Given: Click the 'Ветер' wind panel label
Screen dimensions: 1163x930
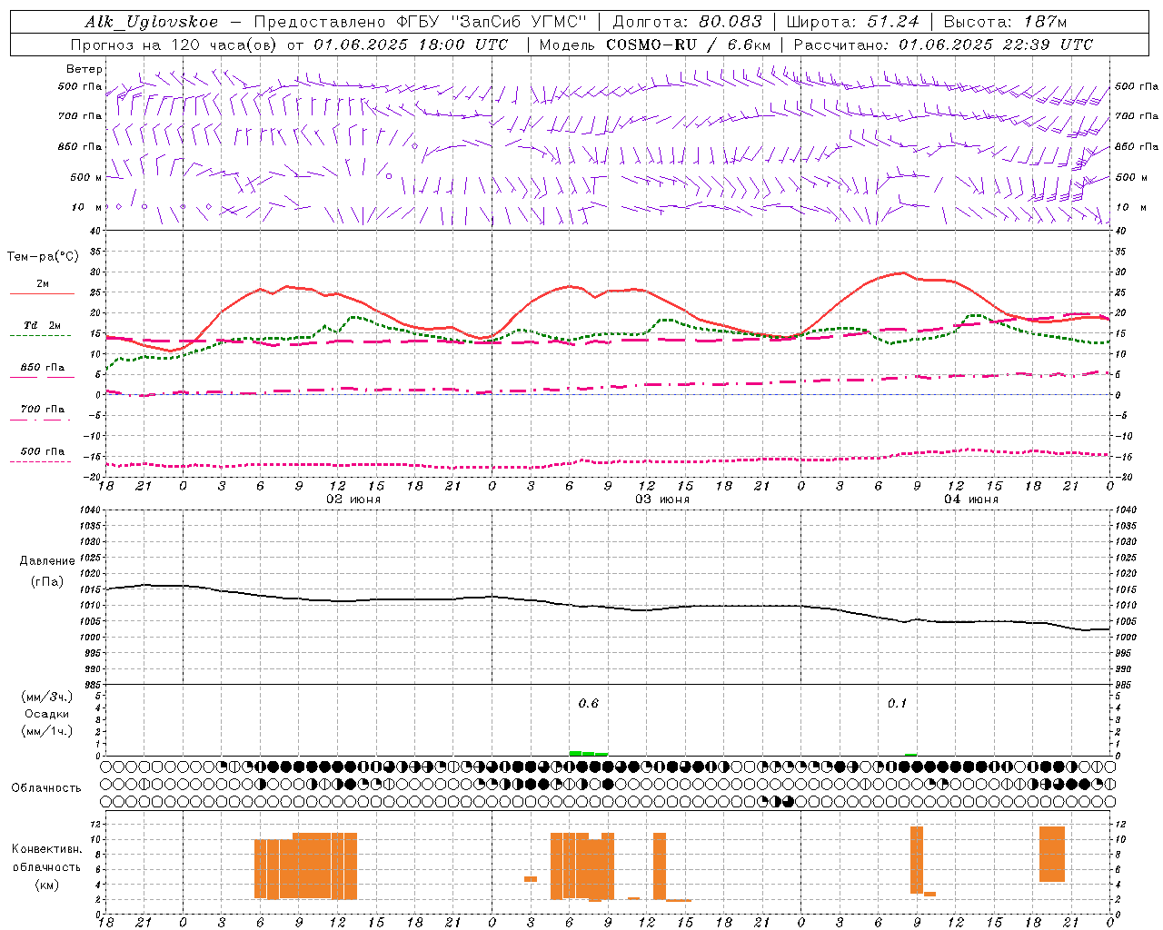Looking at the screenshot, I should tap(84, 69).
